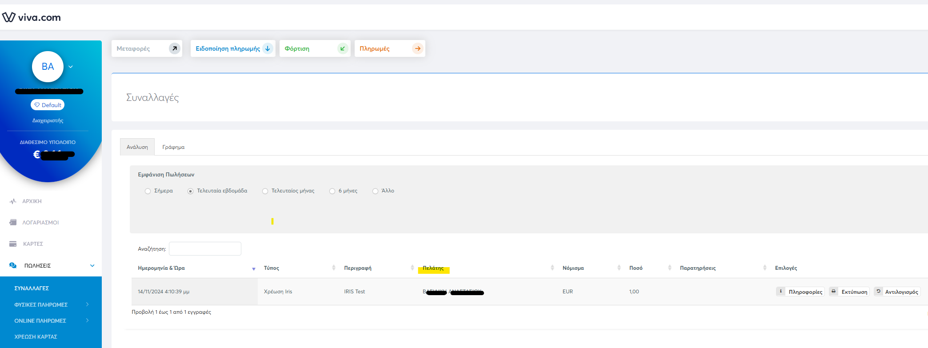Click the Default badge
Viewport: 928px width, 348px height.
[48, 105]
